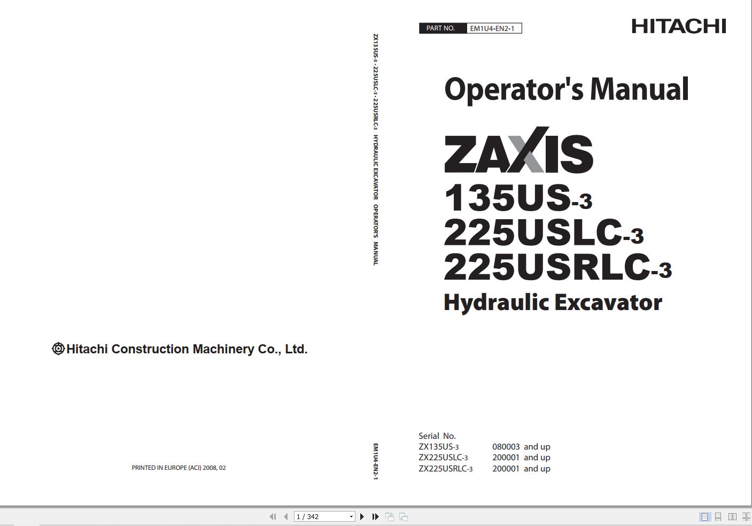Click PRINTED IN EUROPE (ACI) 2008, 02
The width and height of the screenshot is (752, 526).
pos(179,468)
